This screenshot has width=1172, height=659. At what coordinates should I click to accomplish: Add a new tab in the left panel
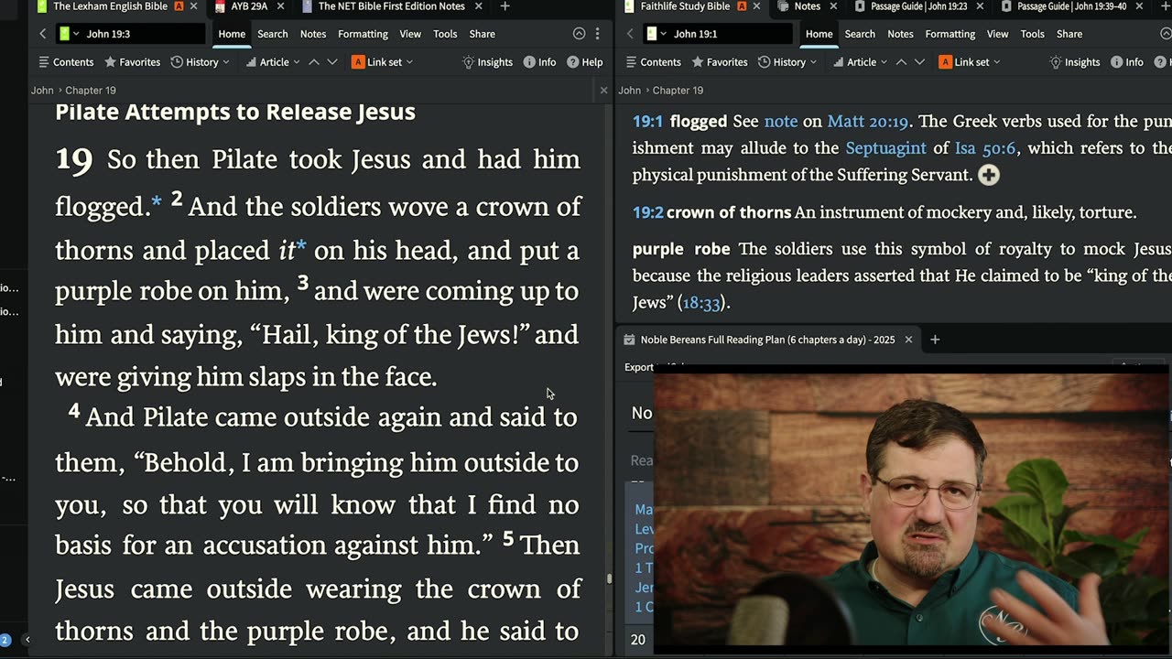pyautogui.click(x=505, y=6)
